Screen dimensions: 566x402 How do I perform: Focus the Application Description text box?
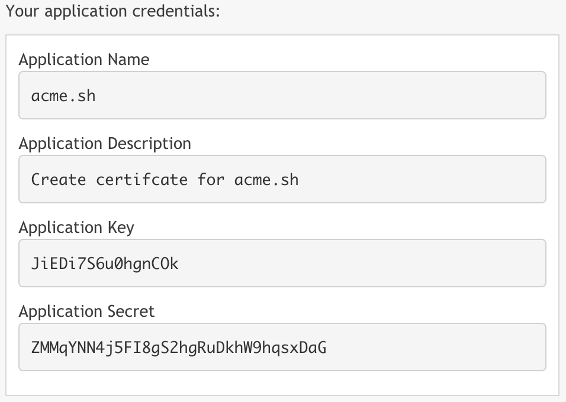tap(282, 179)
